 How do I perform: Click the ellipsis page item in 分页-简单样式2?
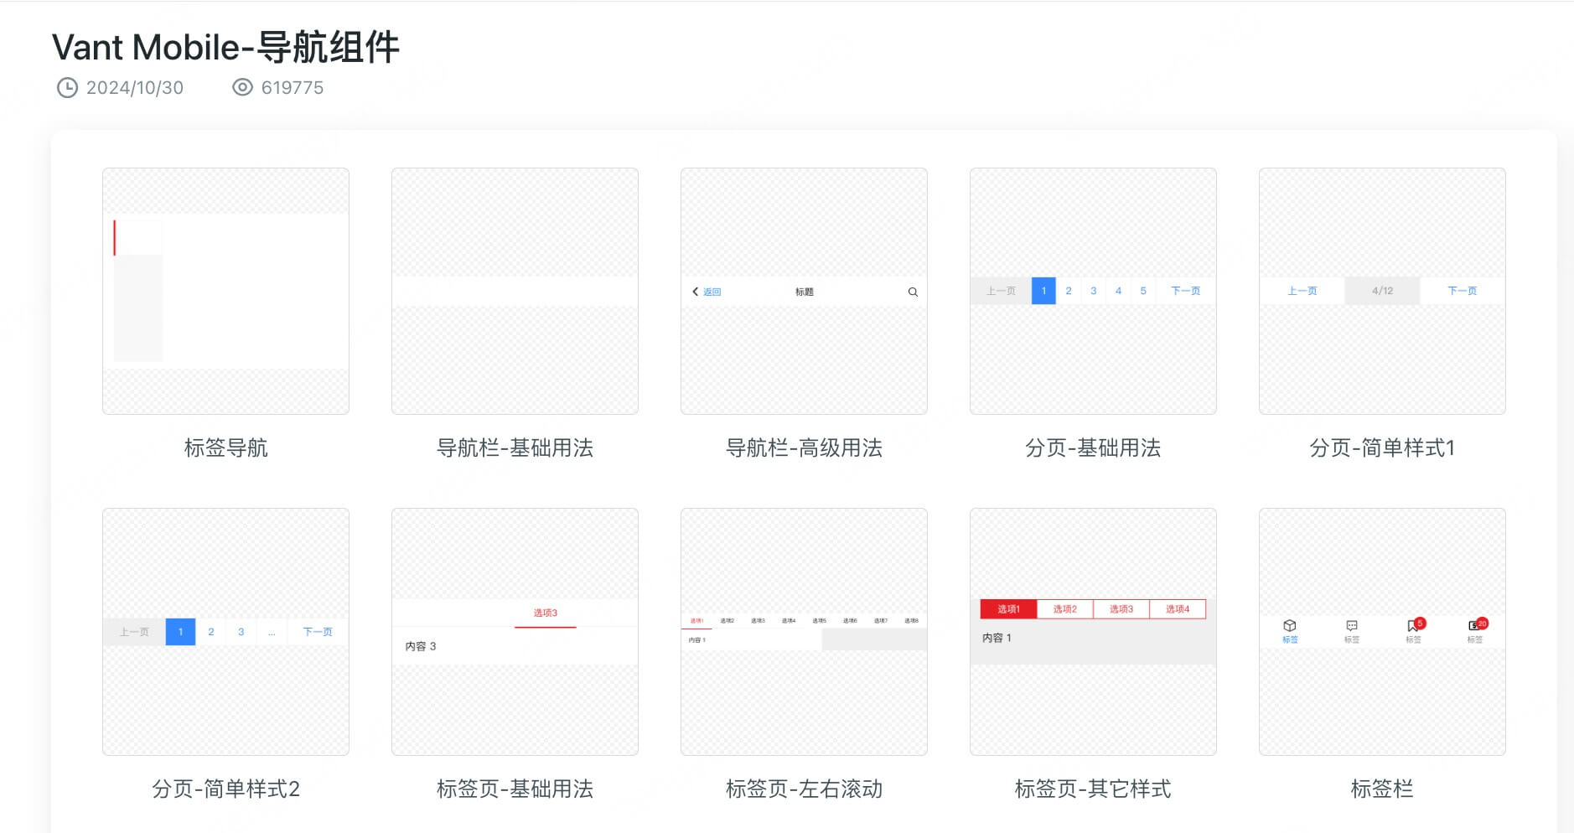coord(272,632)
